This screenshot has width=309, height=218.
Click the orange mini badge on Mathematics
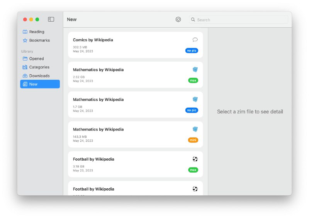[193, 140]
